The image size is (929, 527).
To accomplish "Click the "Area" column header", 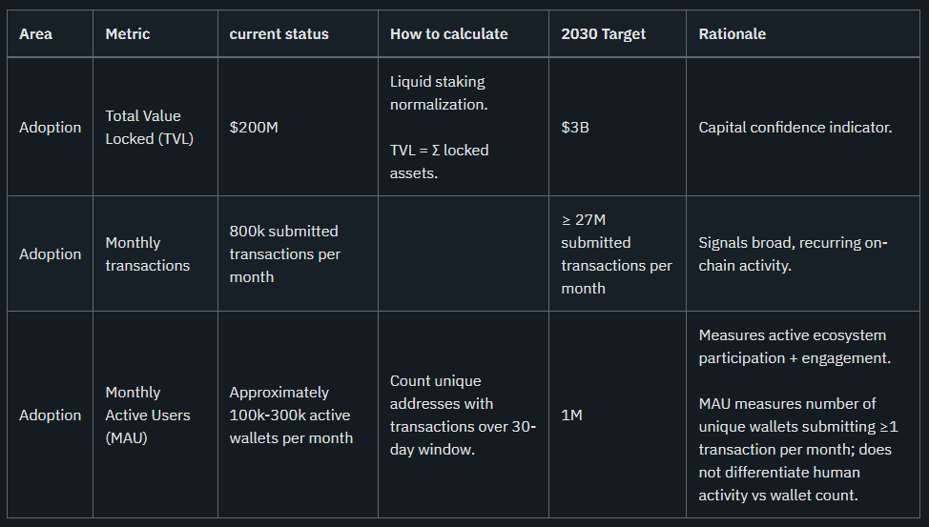I will [36, 33].
